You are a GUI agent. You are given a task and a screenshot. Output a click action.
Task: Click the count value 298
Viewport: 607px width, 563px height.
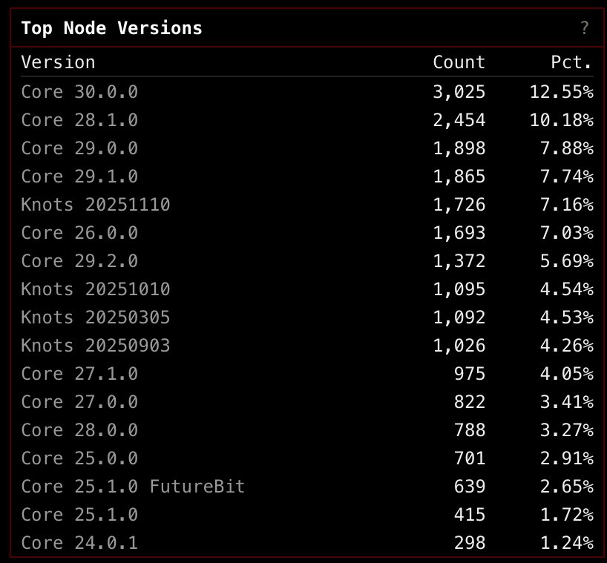pyautogui.click(x=470, y=543)
